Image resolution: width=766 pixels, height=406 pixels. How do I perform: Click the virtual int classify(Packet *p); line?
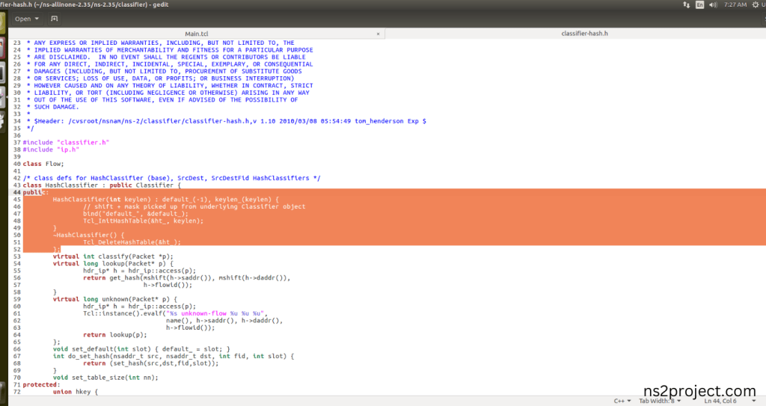pos(113,256)
